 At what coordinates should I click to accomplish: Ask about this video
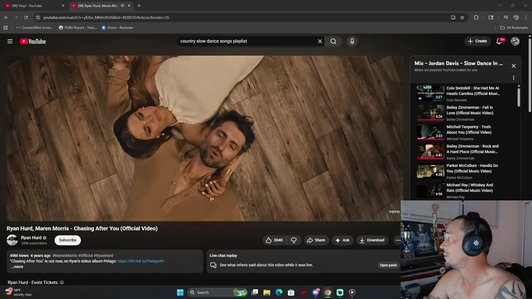[342, 240]
